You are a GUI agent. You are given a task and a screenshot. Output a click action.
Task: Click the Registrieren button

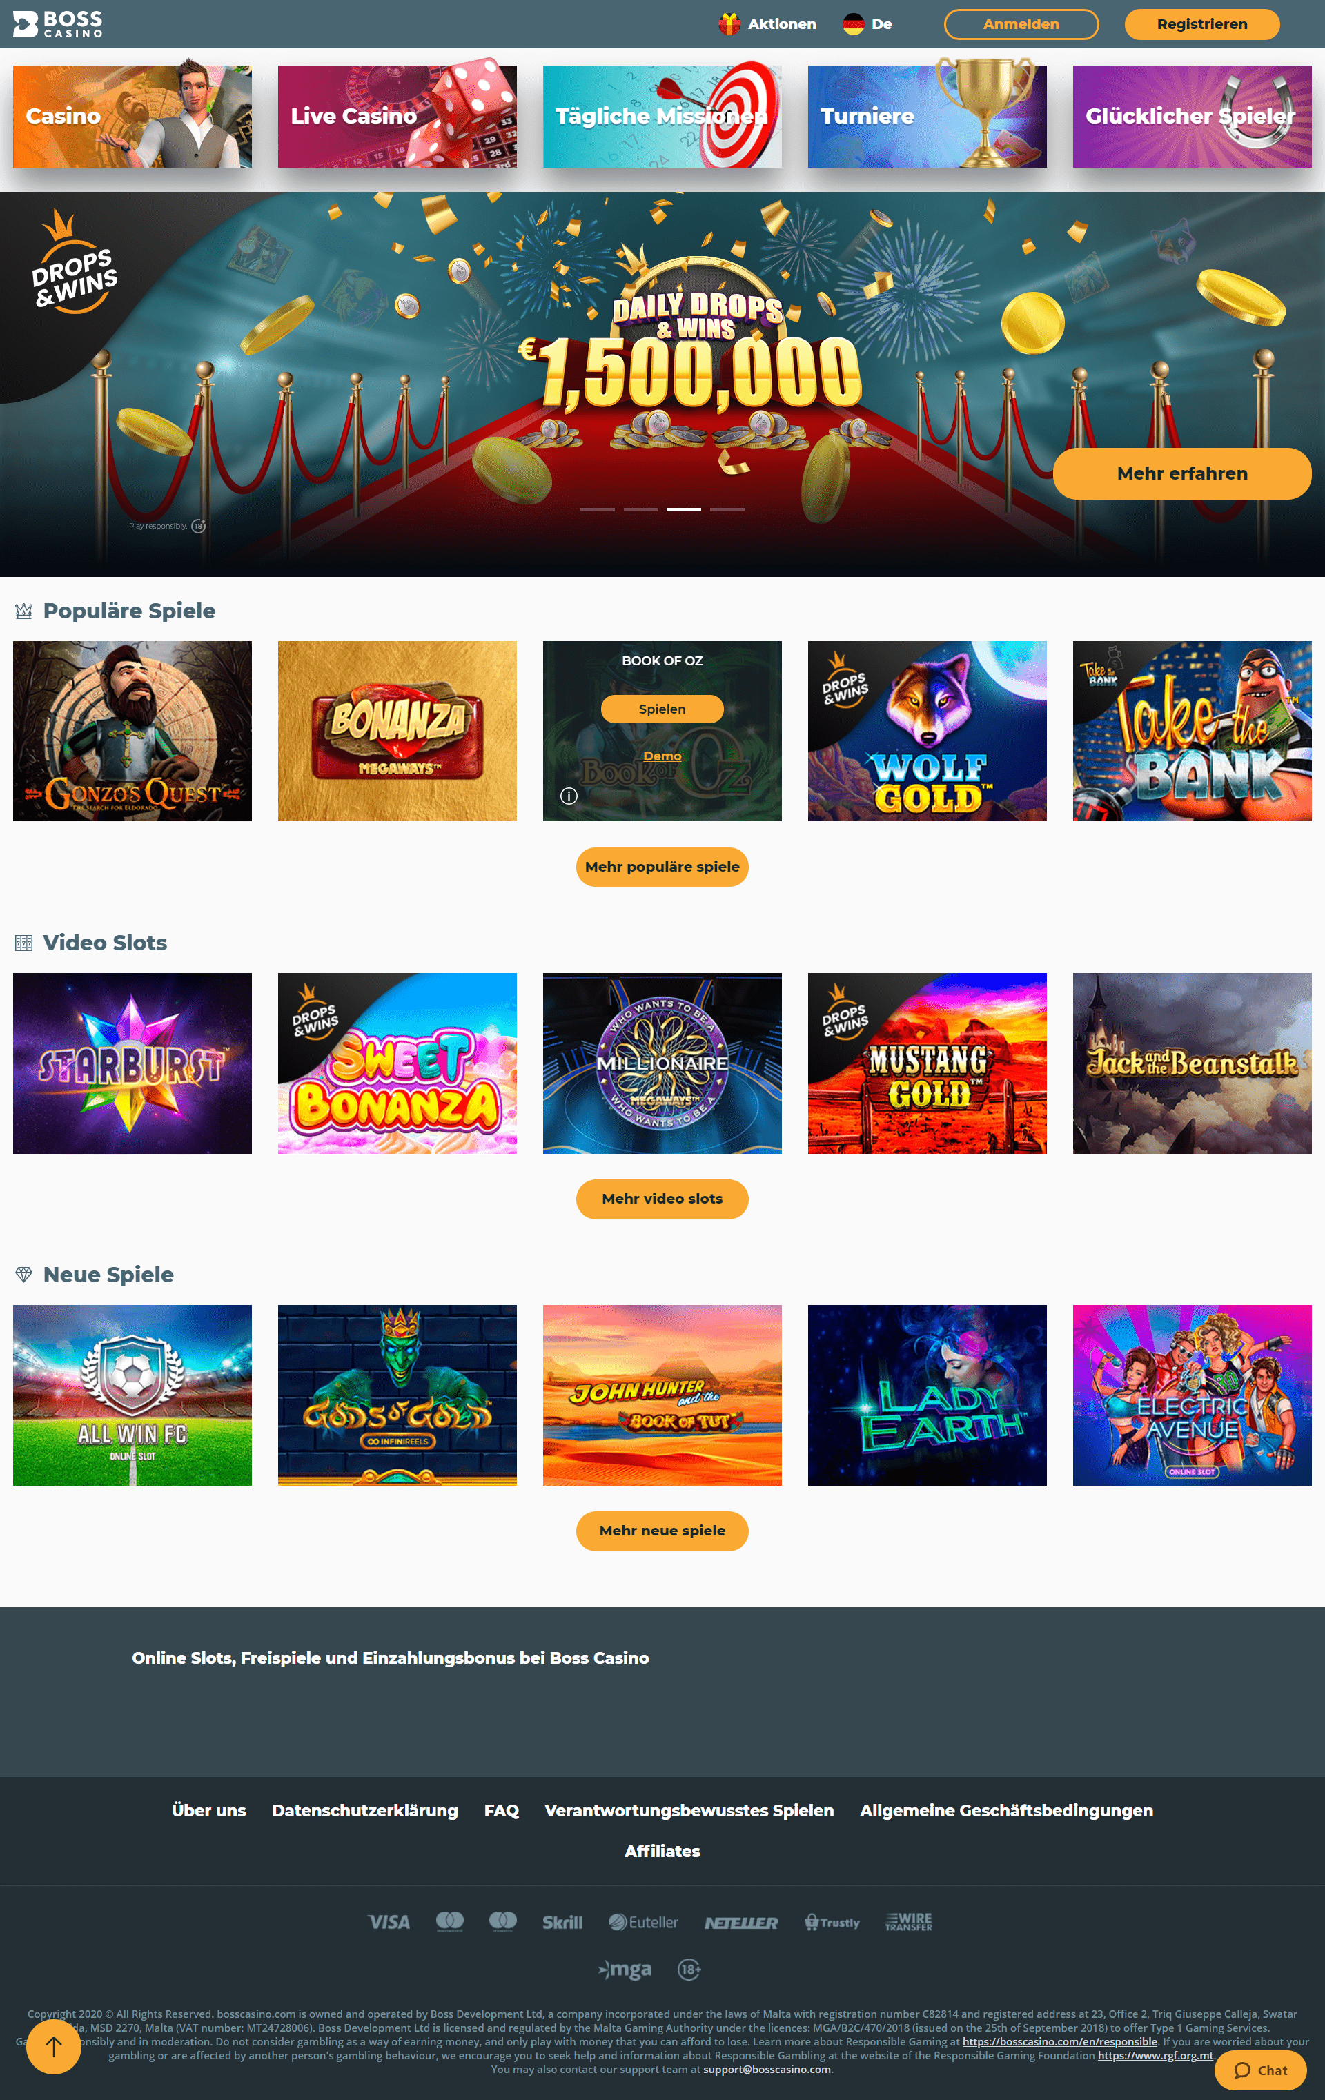[1201, 23]
